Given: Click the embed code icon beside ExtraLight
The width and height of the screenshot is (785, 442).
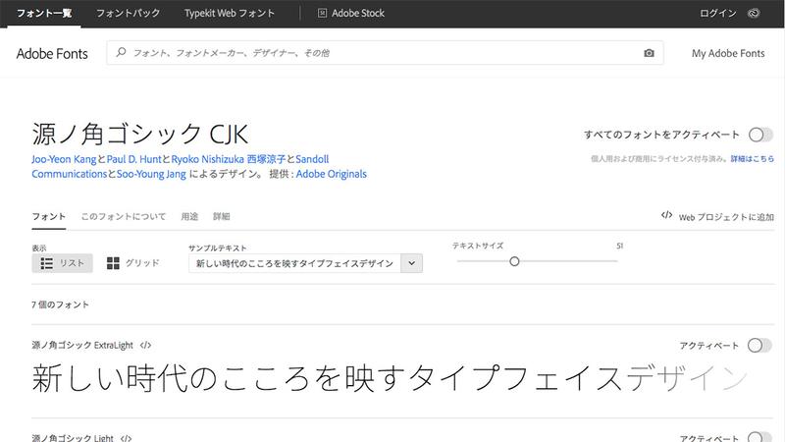Looking at the screenshot, I should [x=145, y=345].
